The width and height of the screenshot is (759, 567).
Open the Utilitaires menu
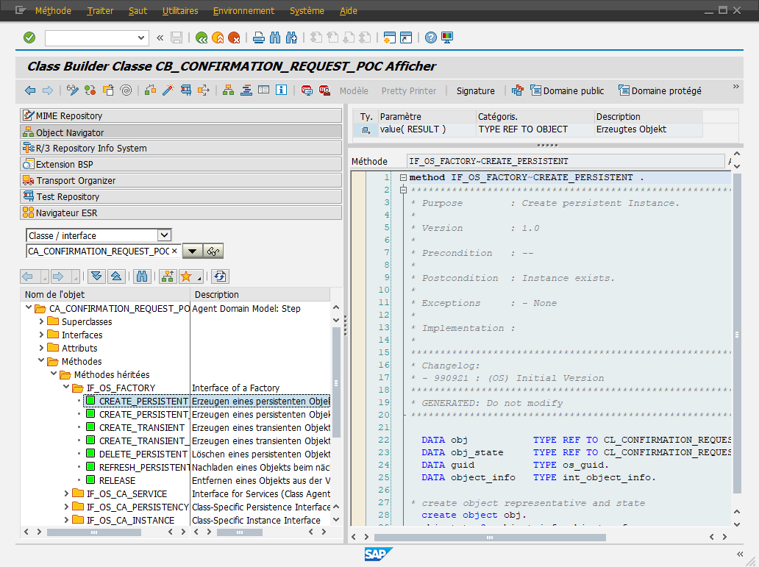[180, 10]
